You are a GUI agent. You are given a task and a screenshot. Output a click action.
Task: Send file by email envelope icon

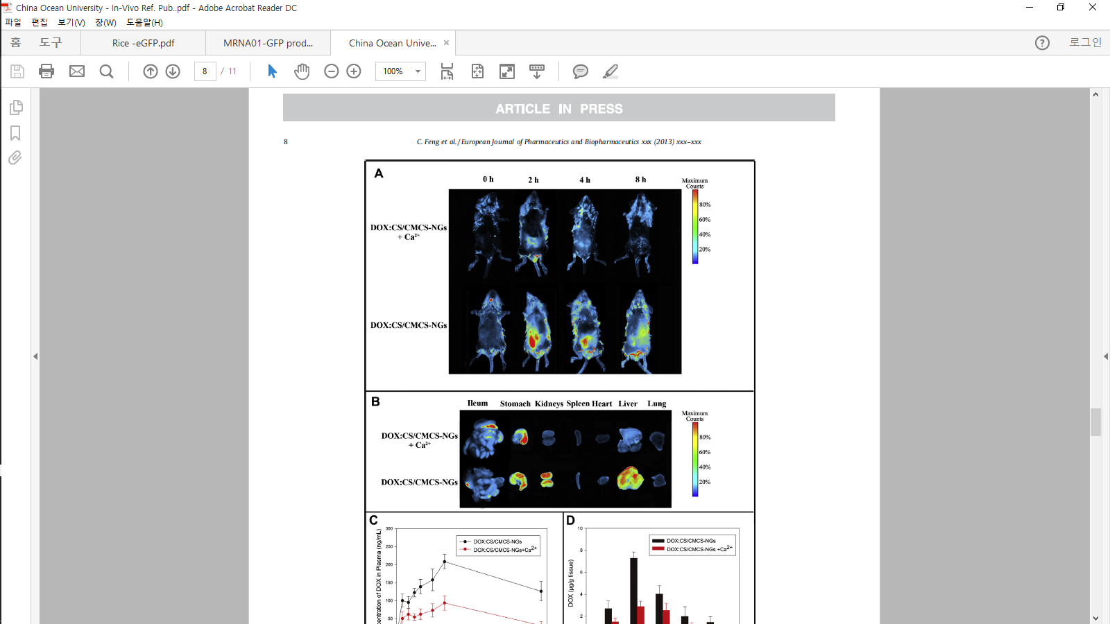(77, 71)
